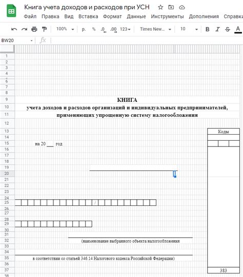Select row 9 header
The width and height of the screenshot is (243, 277).
tap(7, 99)
